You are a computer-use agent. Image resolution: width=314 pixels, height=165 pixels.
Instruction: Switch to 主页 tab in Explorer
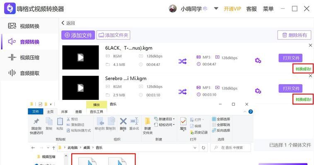coord(50,112)
